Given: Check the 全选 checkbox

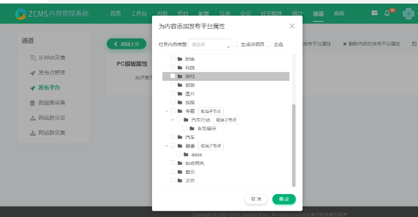Looking at the screenshot, I should tap(268, 44).
